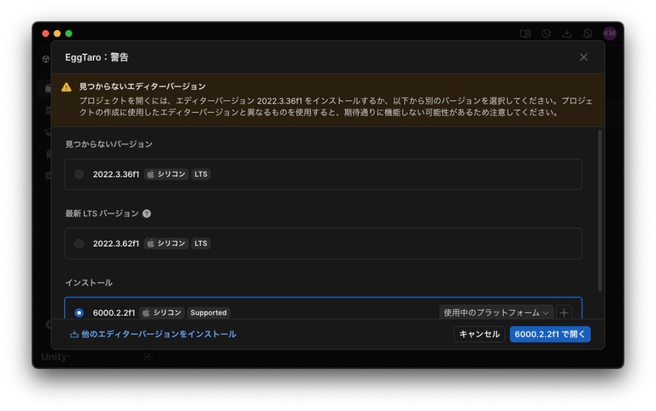Click the キャンセル button

tap(479, 334)
